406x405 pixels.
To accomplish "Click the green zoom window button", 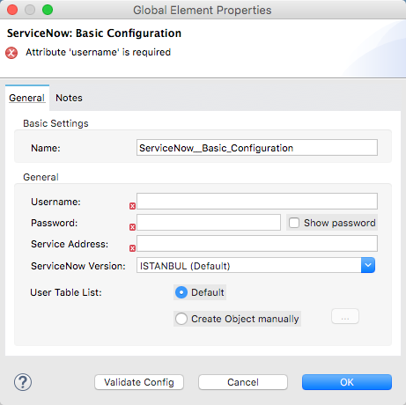I will click(x=48, y=10).
